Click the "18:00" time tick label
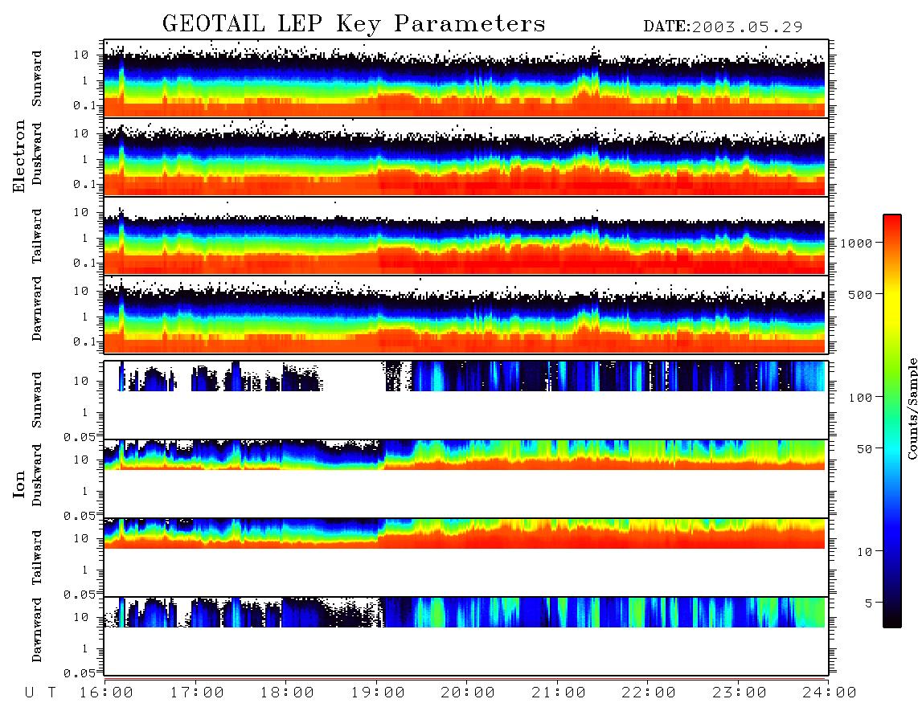Image resolution: width=918 pixels, height=707 pixels. tap(287, 693)
